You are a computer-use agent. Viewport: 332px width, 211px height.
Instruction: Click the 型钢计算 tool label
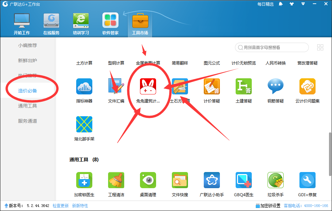[116, 63]
